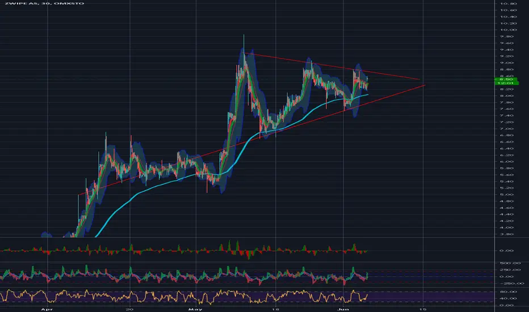Image resolution: width=529 pixels, height=312 pixels.
Task: Click the 20 date axis label
Action: point(130,309)
